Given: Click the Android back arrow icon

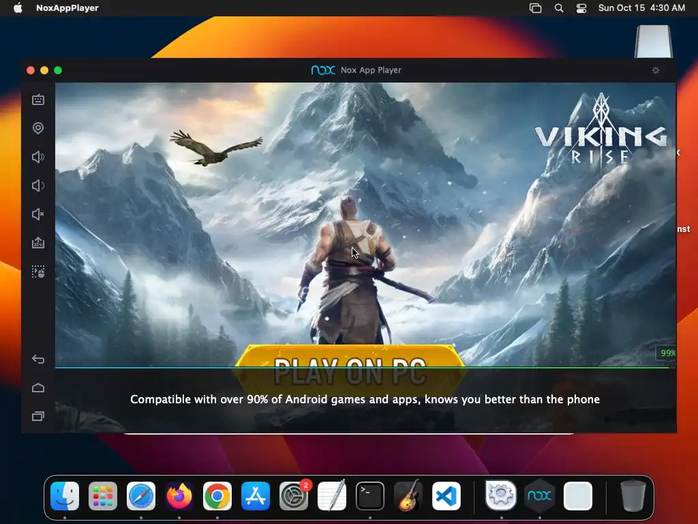Looking at the screenshot, I should point(38,359).
